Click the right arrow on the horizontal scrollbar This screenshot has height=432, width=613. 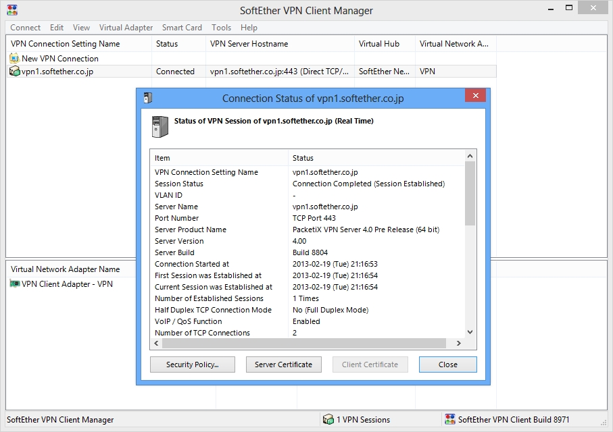tap(460, 343)
